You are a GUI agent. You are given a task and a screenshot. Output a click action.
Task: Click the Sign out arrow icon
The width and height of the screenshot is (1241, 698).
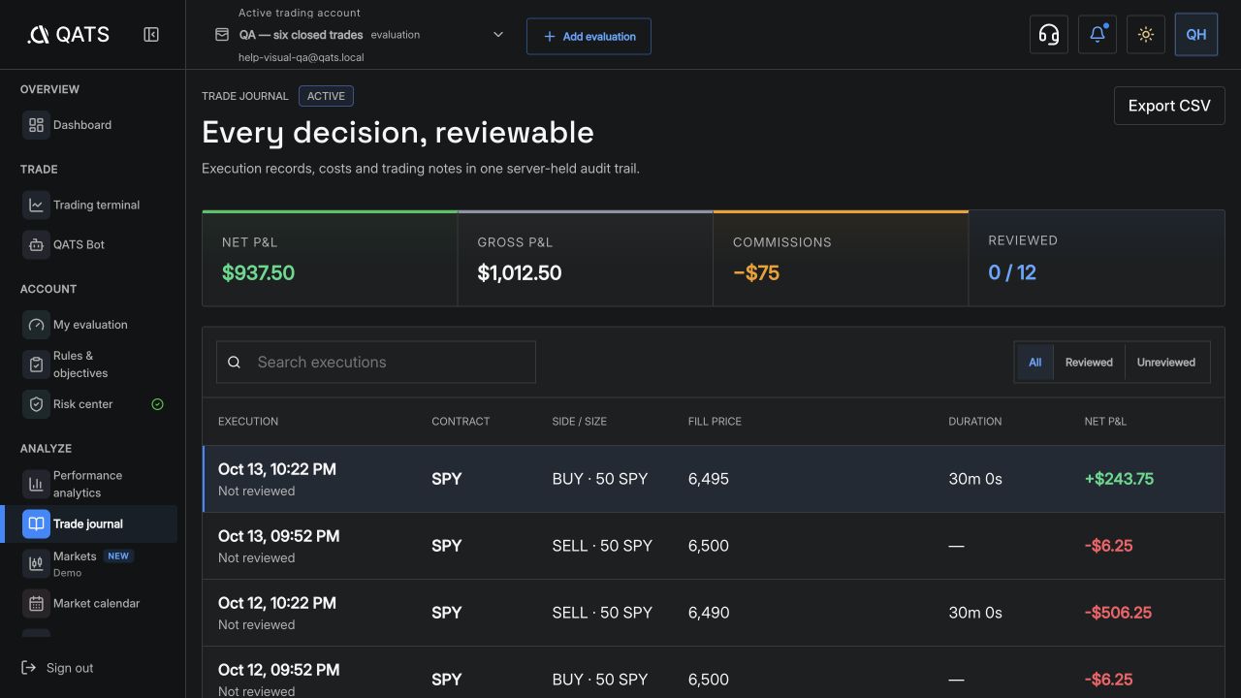tap(29, 668)
